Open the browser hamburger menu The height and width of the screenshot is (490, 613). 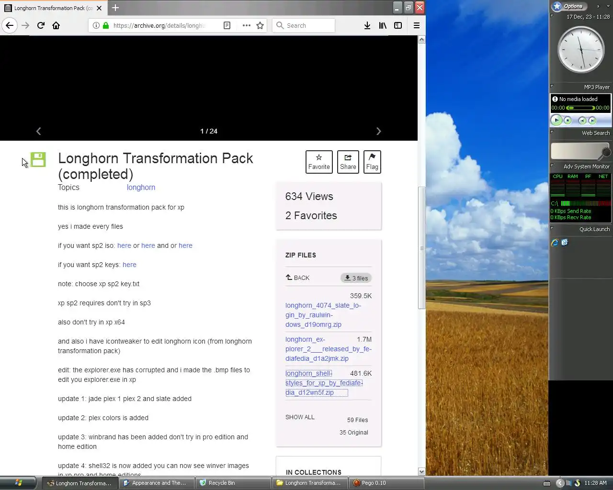tap(417, 25)
